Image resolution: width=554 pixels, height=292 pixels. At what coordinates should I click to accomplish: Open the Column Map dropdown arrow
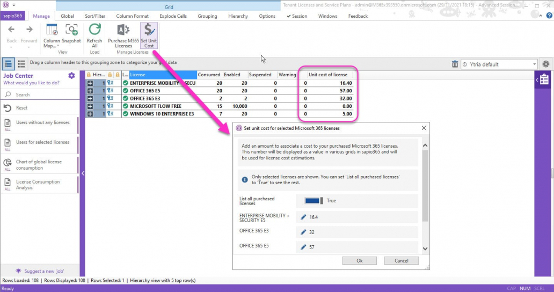(58, 46)
